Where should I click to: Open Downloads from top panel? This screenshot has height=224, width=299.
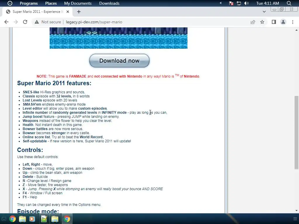point(109,3)
